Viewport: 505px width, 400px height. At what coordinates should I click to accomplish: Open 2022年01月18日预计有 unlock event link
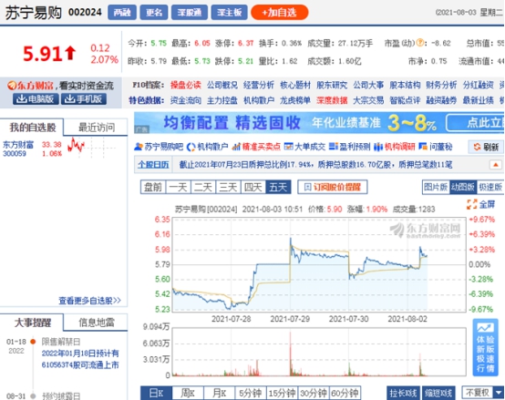80,354
